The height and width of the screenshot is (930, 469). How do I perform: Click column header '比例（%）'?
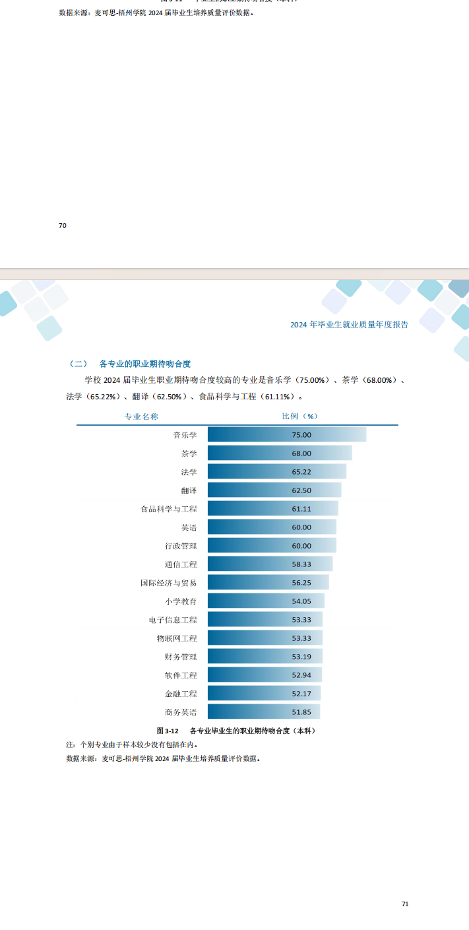tap(300, 416)
